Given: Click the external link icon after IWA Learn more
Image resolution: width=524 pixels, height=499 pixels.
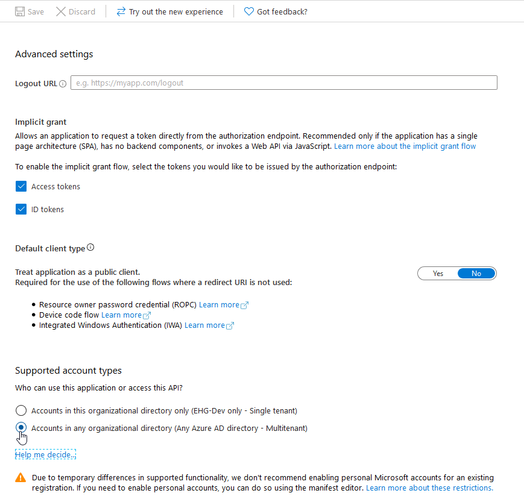Looking at the screenshot, I should coord(230,325).
